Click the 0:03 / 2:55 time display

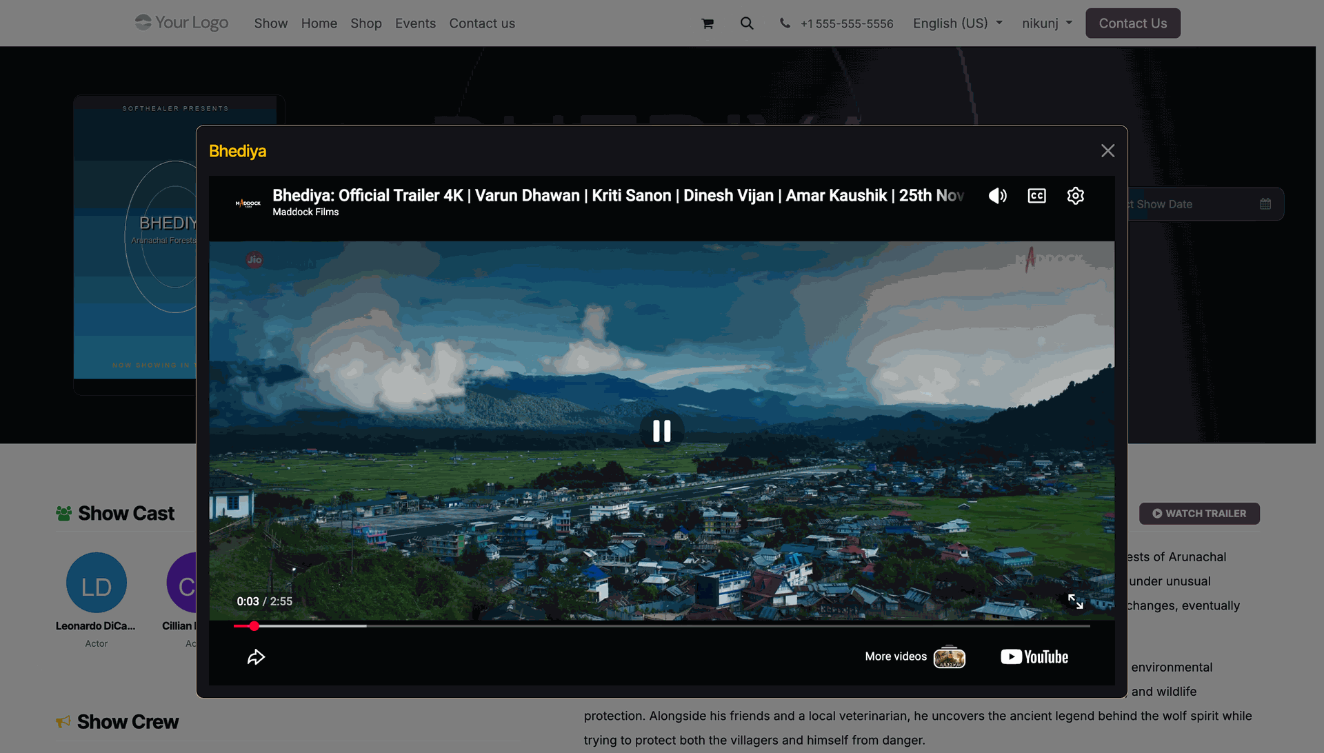(x=265, y=601)
